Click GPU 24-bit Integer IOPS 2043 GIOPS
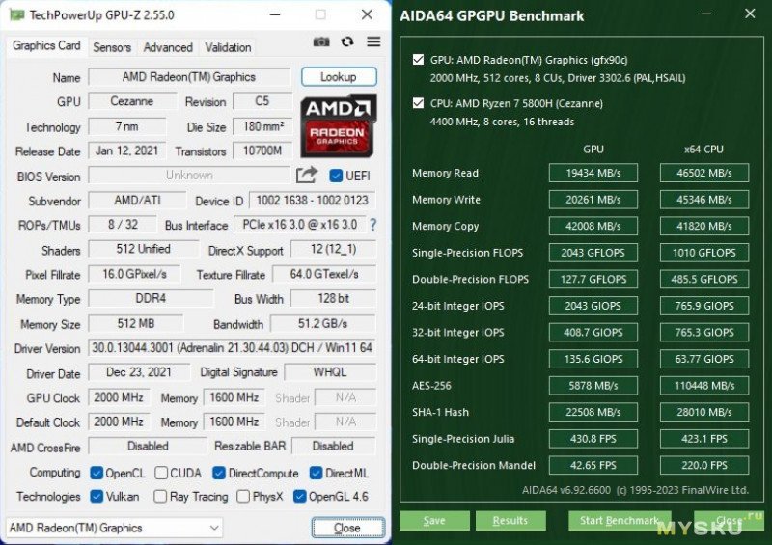 [593, 306]
